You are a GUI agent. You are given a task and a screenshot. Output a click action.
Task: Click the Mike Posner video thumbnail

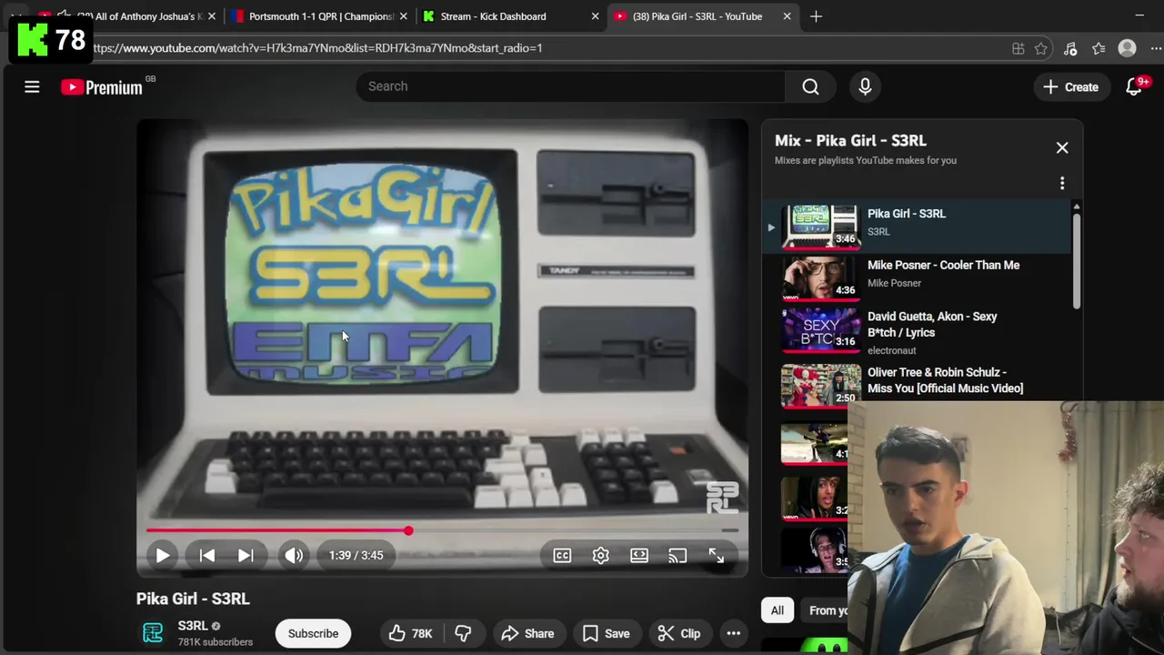tap(820, 277)
